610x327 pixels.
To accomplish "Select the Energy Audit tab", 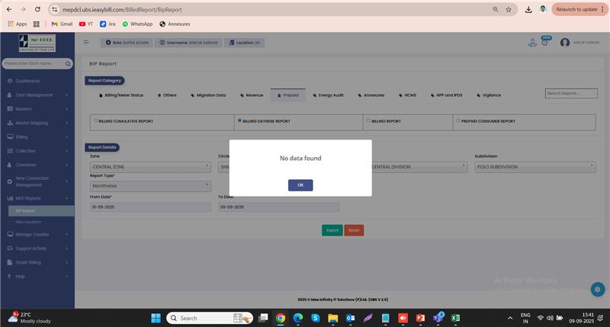I will (329, 95).
